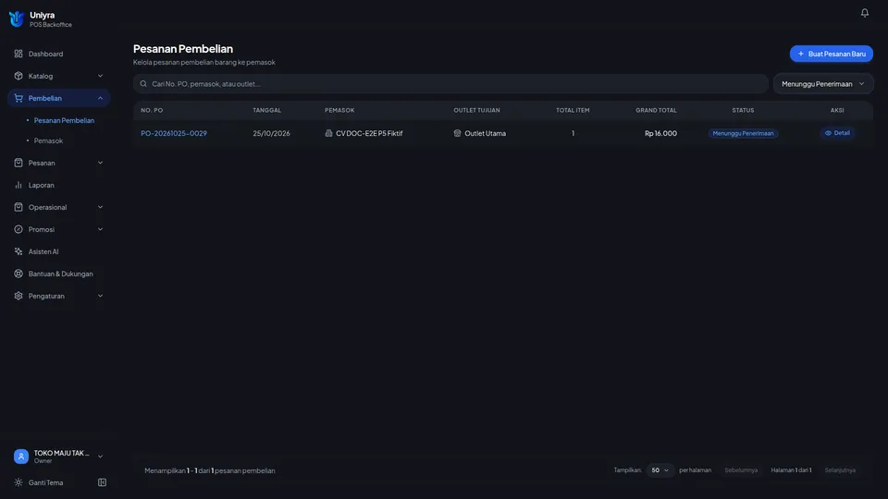Viewport: 888px width, 499px height.
Task: Click the supplier building icon in row
Action: (328, 133)
